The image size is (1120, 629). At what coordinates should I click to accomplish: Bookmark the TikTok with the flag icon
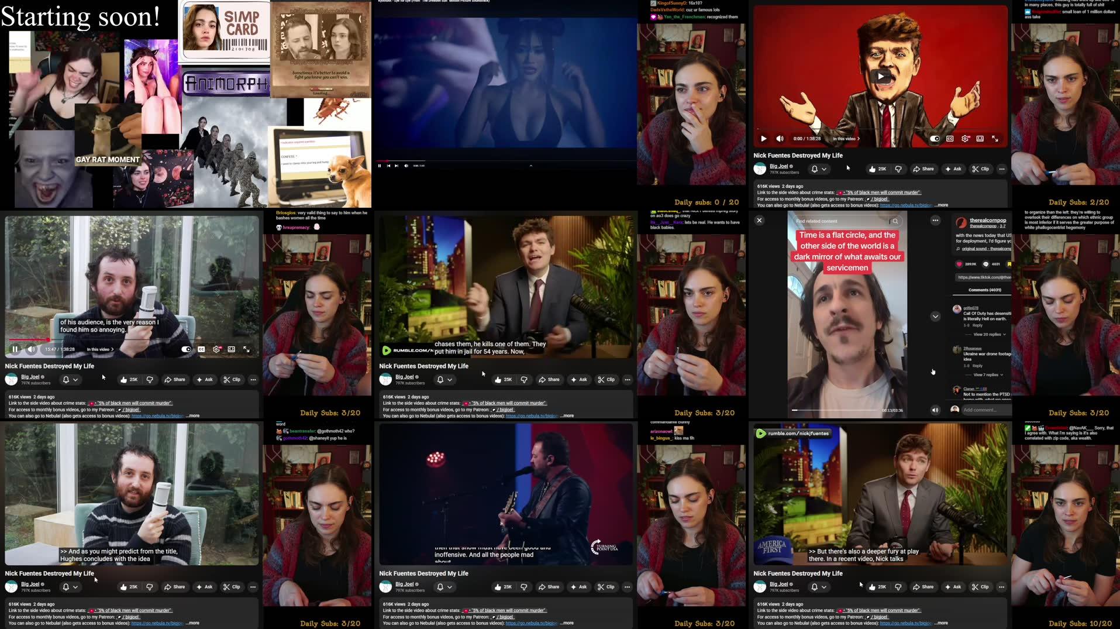pyautogui.click(x=1009, y=264)
